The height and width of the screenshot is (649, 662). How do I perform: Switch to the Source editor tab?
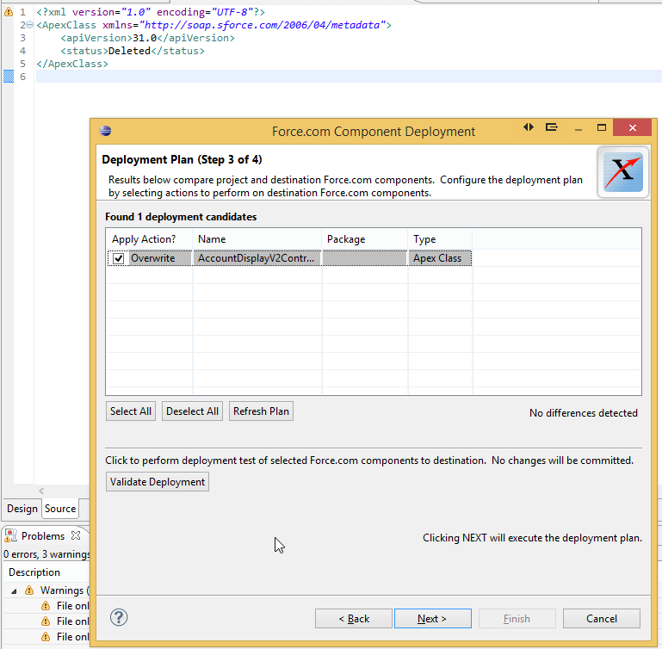[x=60, y=509]
